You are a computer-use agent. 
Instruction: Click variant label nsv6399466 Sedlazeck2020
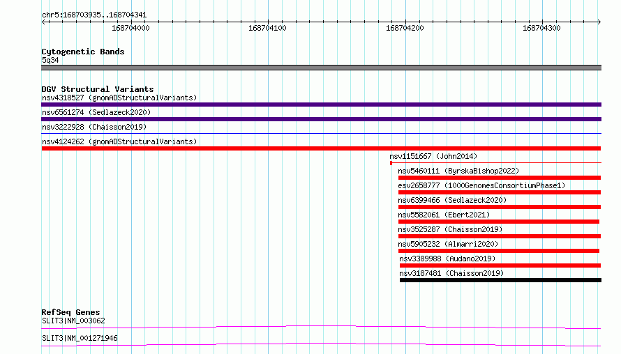pyautogui.click(x=452, y=200)
